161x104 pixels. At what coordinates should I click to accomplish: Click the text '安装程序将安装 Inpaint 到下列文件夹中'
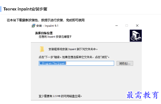(x=73, y=49)
